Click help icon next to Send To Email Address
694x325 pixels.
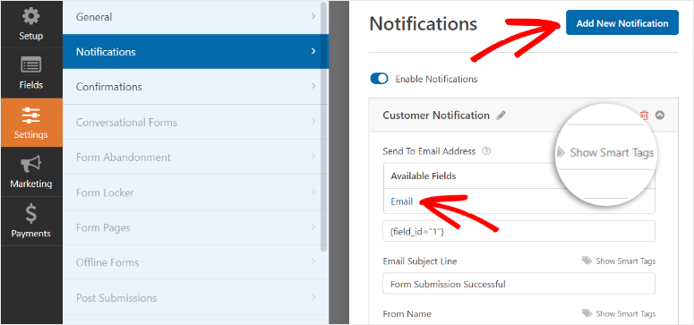click(486, 151)
